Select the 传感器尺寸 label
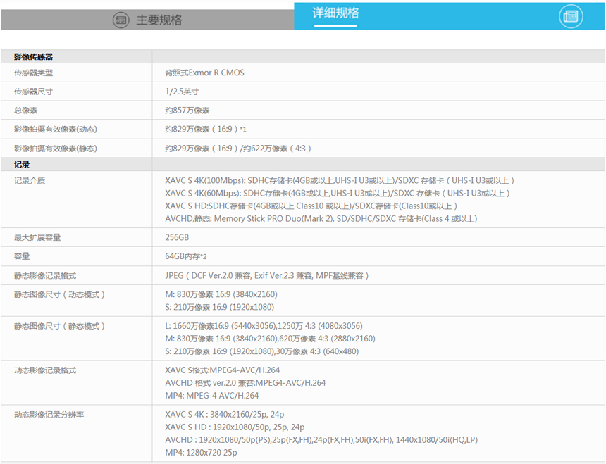 33,92
